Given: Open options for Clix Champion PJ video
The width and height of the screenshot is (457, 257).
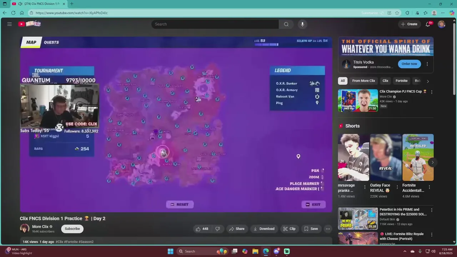Looking at the screenshot, I should (431, 92).
